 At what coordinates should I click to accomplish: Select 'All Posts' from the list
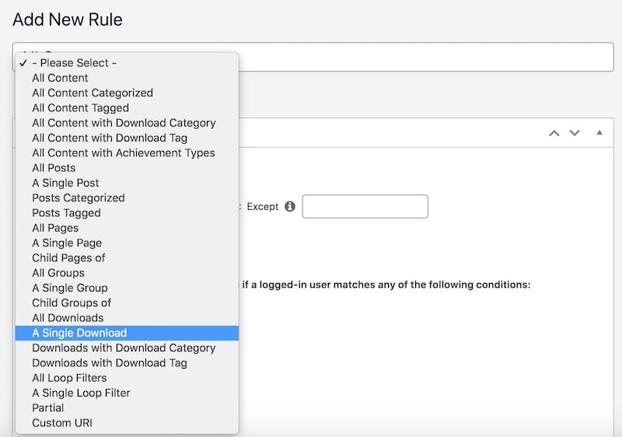54,168
